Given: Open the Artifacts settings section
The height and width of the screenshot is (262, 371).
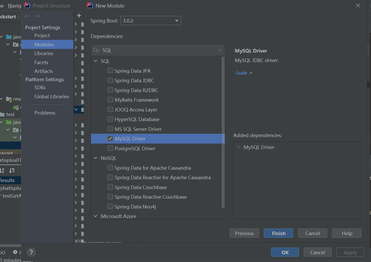Looking at the screenshot, I should coord(44,71).
